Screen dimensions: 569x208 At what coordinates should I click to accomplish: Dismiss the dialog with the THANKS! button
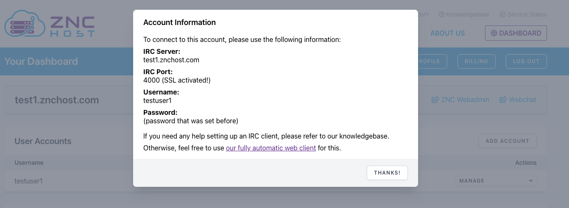point(387,173)
